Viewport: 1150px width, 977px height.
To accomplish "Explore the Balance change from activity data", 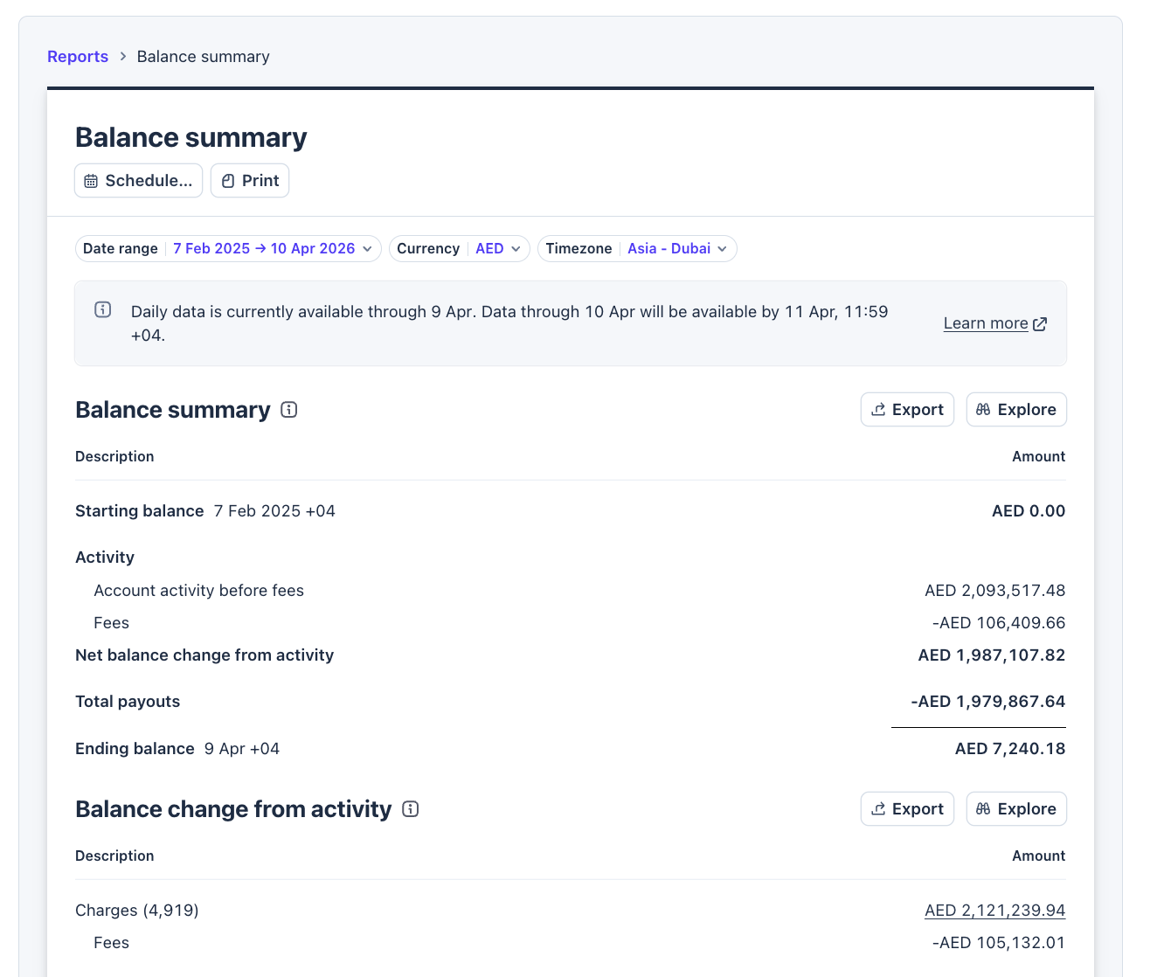I will click(1016, 809).
